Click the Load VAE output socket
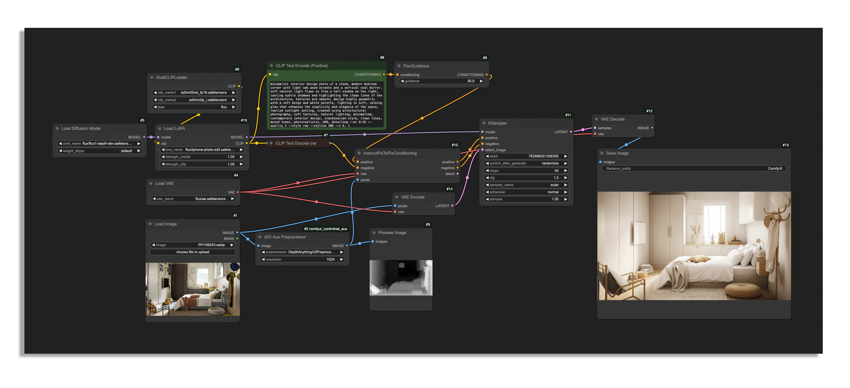Screen dimensions: 850x388 (x=237, y=192)
